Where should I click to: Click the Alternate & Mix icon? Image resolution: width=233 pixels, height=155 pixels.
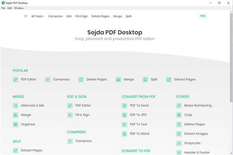coord(16,106)
